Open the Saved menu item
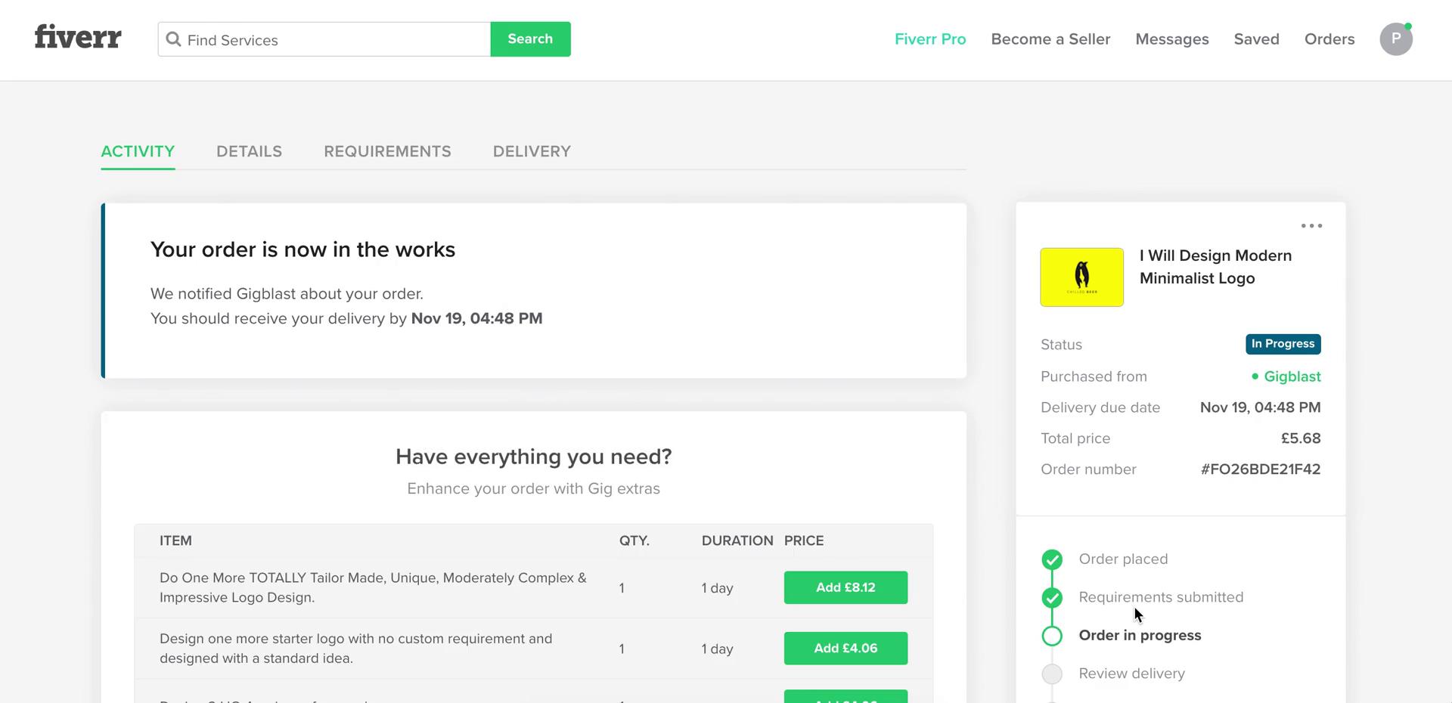Viewport: 1452px width, 703px height. pyautogui.click(x=1256, y=39)
